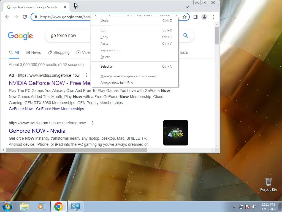The width and height of the screenshot is (282, 212).
Task: Click the scroll down arrow
Action: (x=217, y=145)
